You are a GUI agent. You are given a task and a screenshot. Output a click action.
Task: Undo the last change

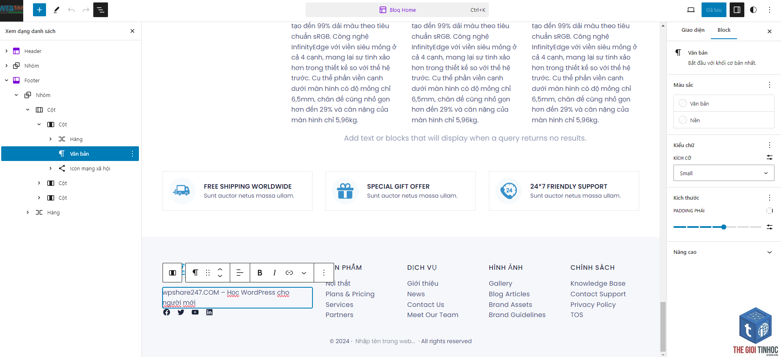(x=71, y=10)
